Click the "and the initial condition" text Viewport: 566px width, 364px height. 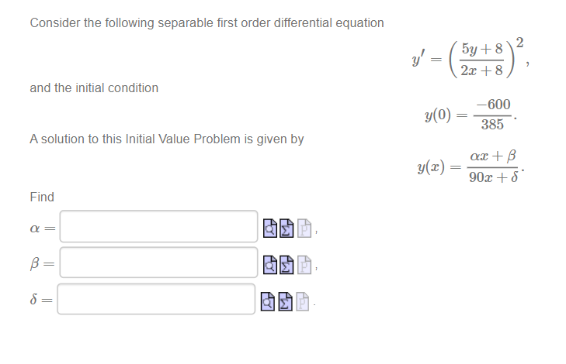coord(94,88)
